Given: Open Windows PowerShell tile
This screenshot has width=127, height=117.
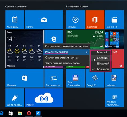Looking at the screenshot, I should click(x=114, y=98).
